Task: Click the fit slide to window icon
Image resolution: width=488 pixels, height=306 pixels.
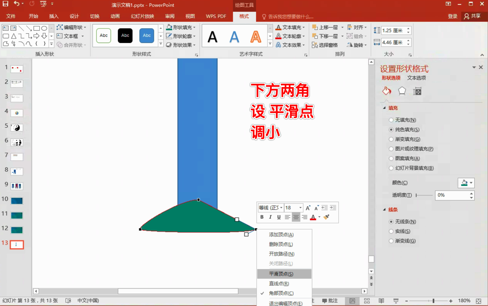Action: (479, 301)
